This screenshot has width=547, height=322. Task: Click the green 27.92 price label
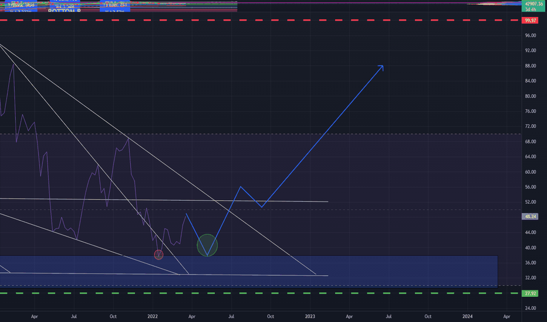click(x=530, y=293)
